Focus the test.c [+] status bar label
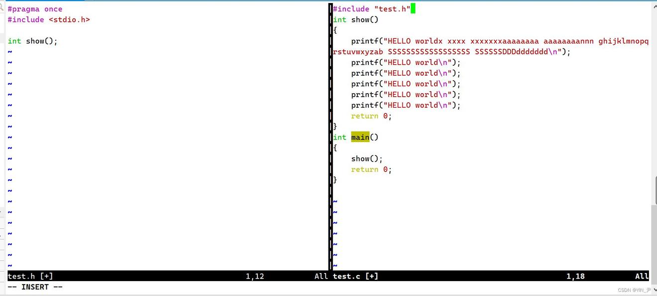 [355, 276]
